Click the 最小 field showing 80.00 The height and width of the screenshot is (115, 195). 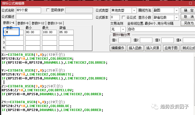coord(33,32)
